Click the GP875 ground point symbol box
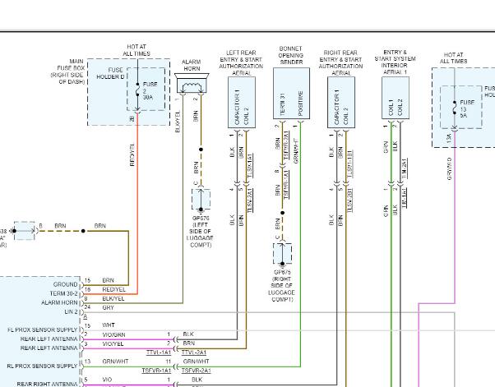Viewport: 495px width, 387px height. 282,254
